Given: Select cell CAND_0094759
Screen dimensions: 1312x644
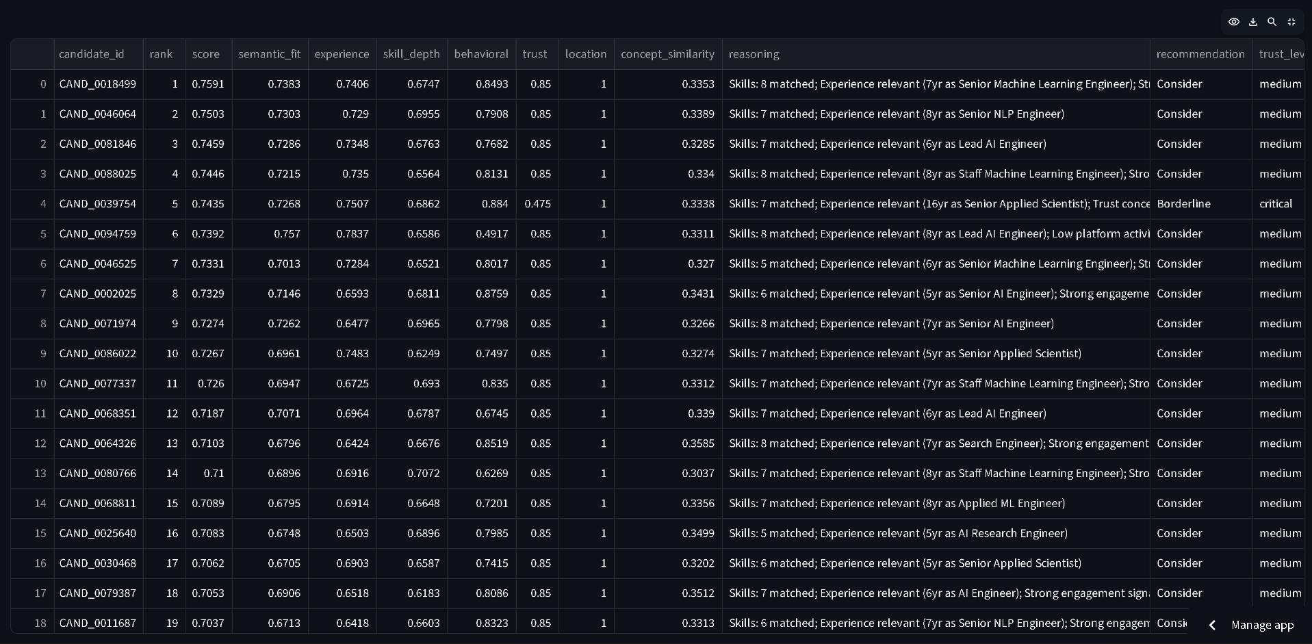Looking at the screenshot, I should (x=99, y=234).
